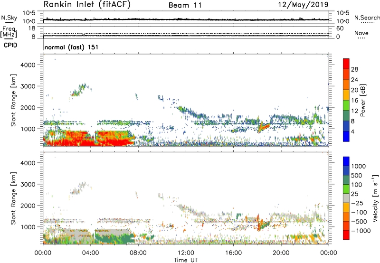The height and width of the screenshot is (263, 380).
Task: Click the 'Velocity [m s-1]' colorbar title
Action: (375, 198)
